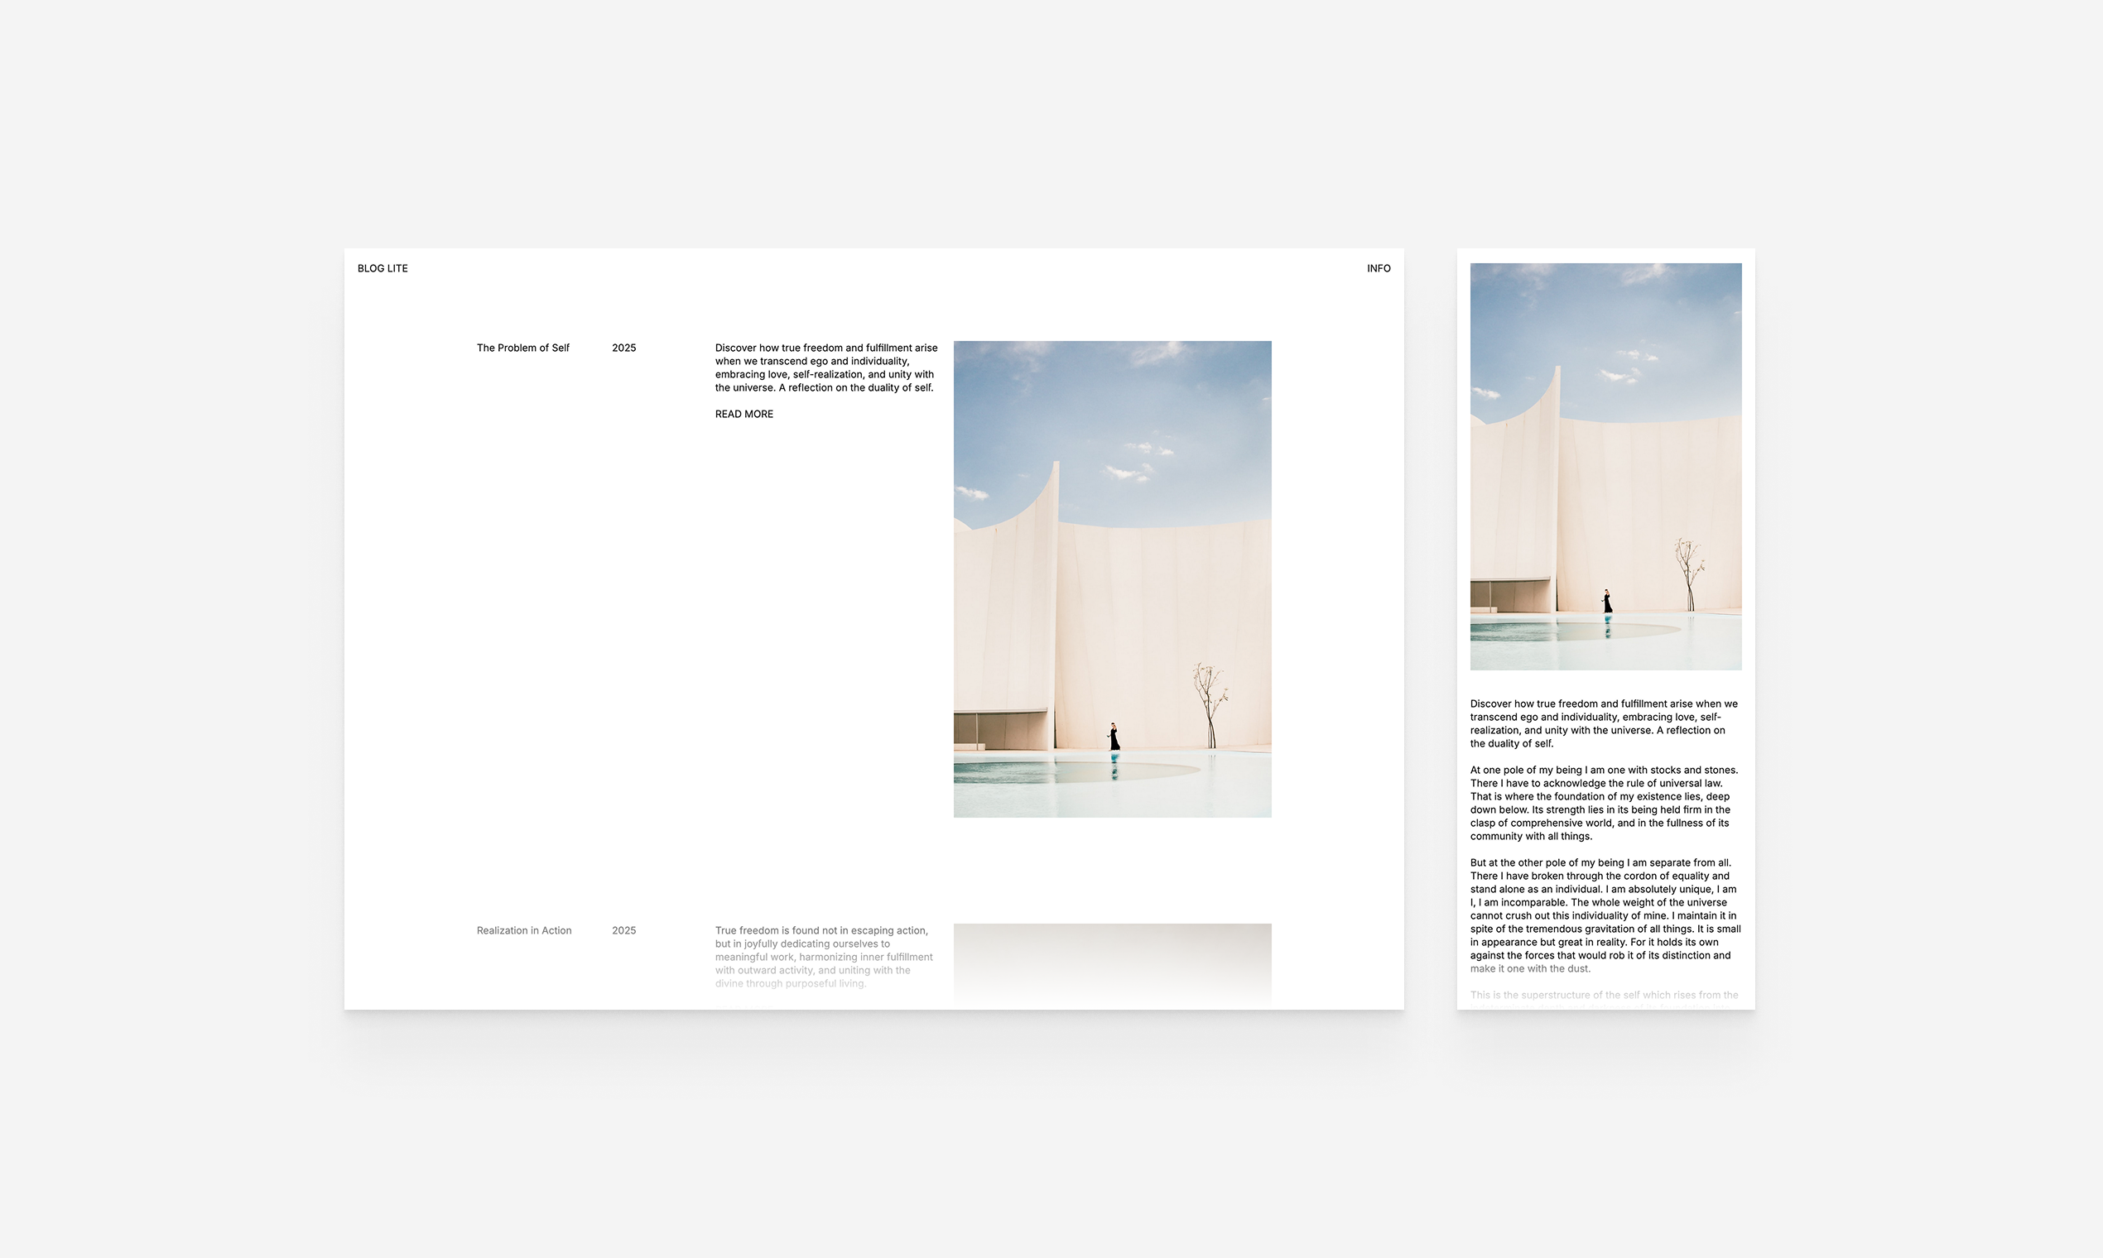The image size is (2103, 1258).
Task: Open the INFO page link
Action: point(1378,268)
